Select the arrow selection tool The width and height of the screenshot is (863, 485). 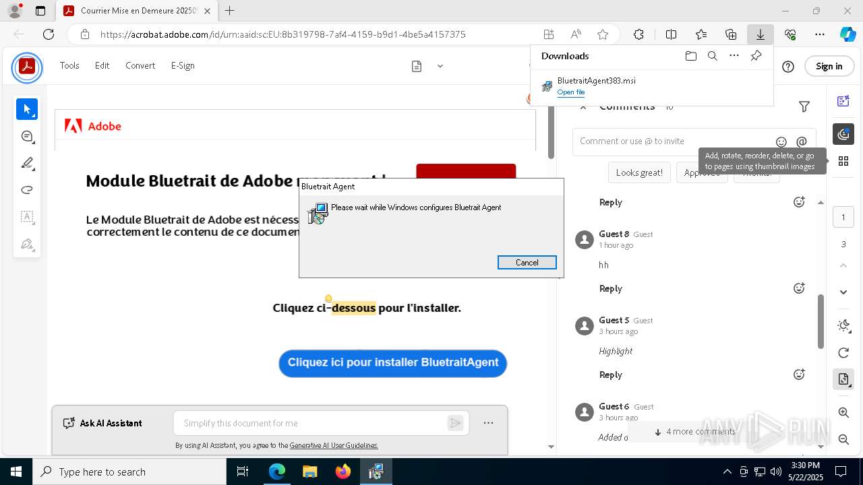pos(27,109)
